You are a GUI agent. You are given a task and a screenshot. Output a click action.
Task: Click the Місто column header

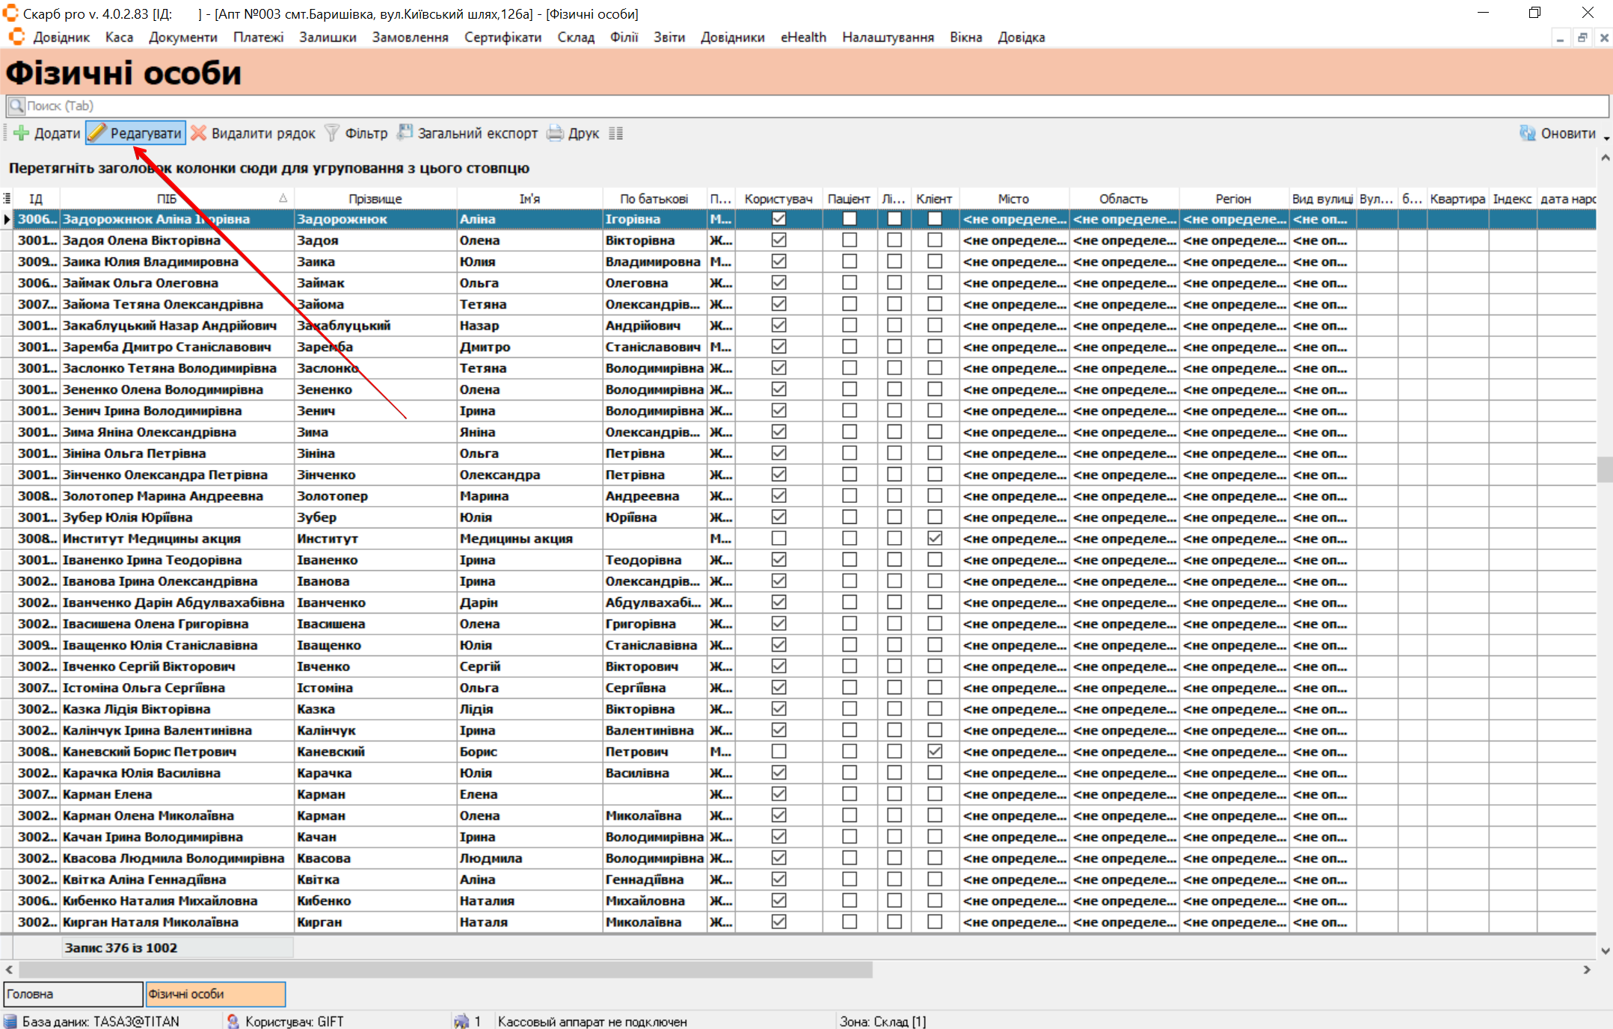point(1013,199)
